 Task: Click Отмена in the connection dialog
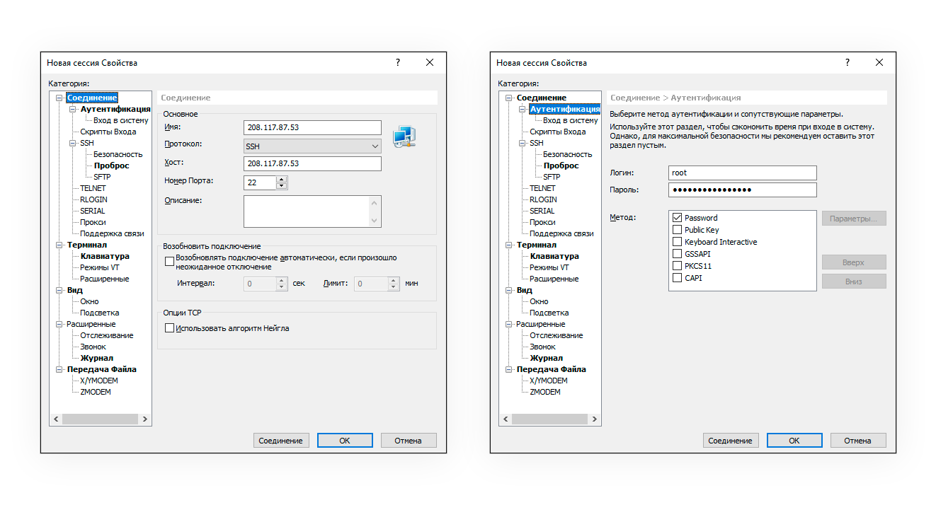click(x=409, y=441)
